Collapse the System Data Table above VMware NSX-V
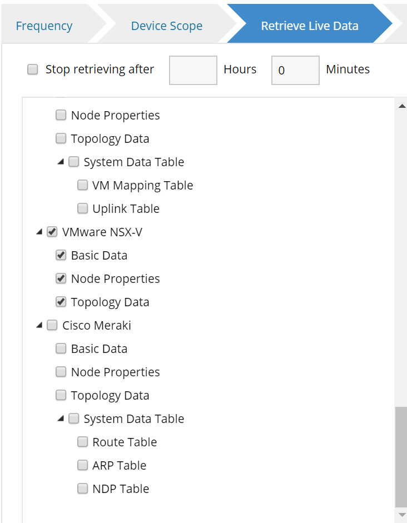 pyautogui.click(x=61, y=162)
